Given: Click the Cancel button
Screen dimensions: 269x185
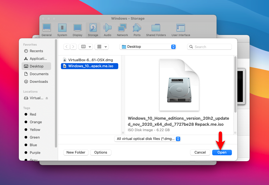Looking at the screenshot, I should pos(200,152).
